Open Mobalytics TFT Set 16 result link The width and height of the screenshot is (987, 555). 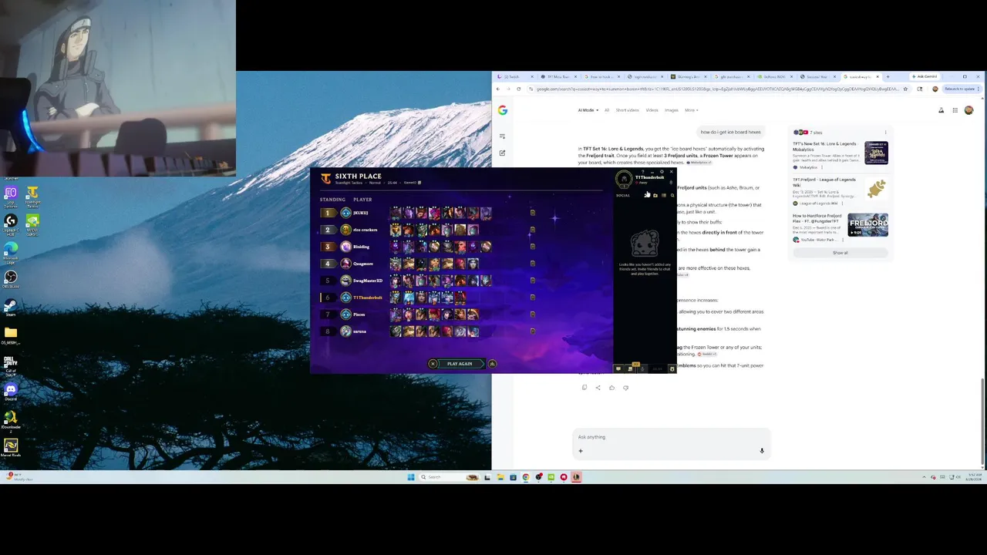click(x=825, y=146)
